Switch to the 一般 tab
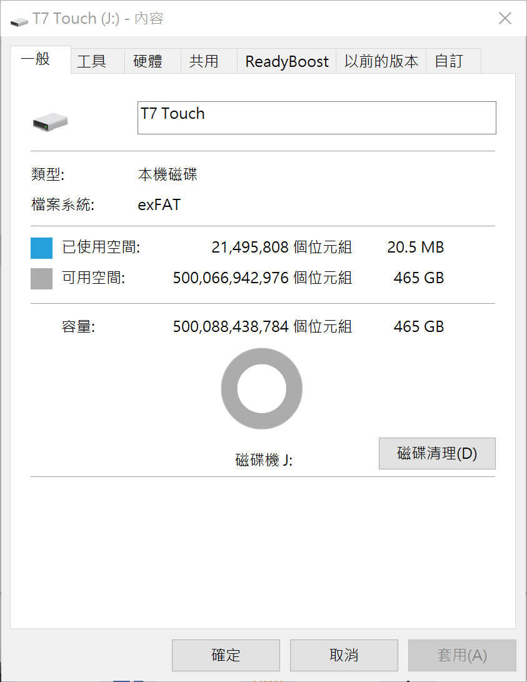 [x=36, y=60]
